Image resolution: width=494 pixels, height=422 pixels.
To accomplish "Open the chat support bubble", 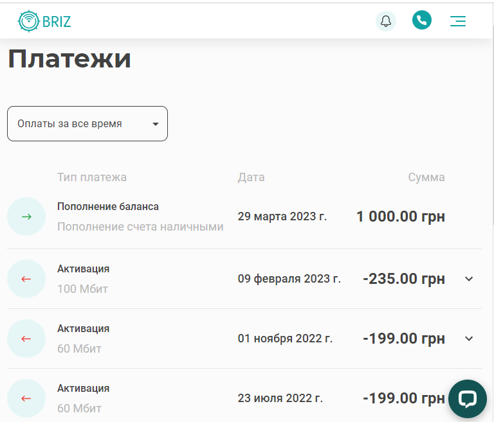I will (468, 399).
